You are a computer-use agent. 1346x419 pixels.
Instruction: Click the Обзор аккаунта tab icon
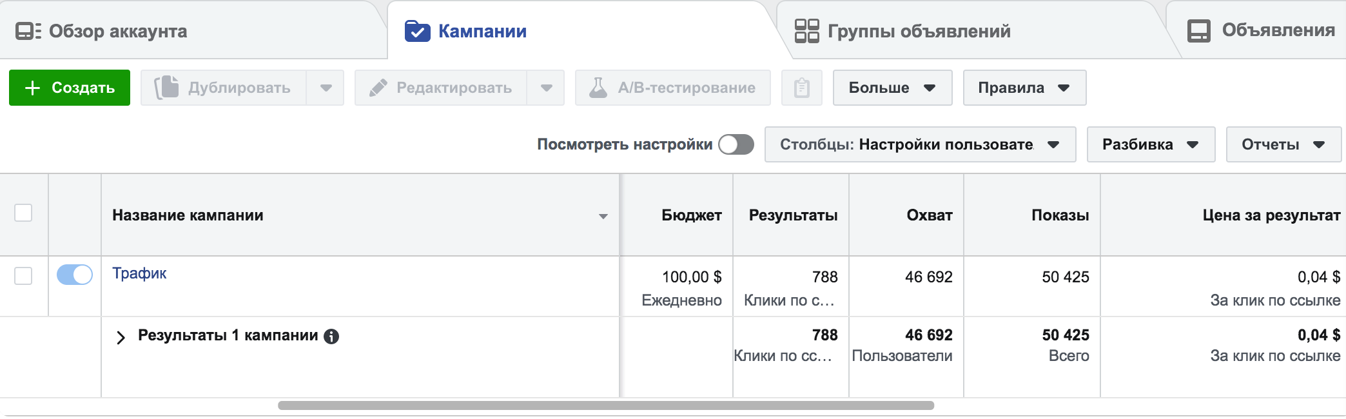28,31
